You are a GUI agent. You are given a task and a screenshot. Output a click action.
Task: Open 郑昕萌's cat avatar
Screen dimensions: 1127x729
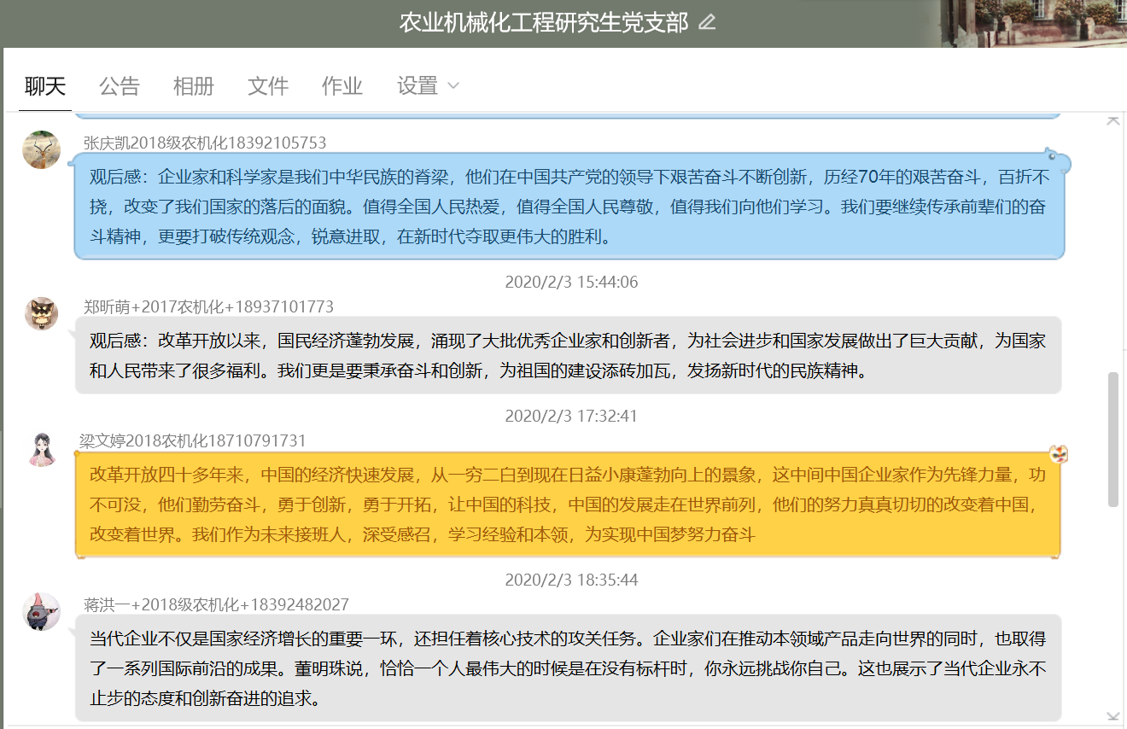pyautogui.click(x=41, y=314)
